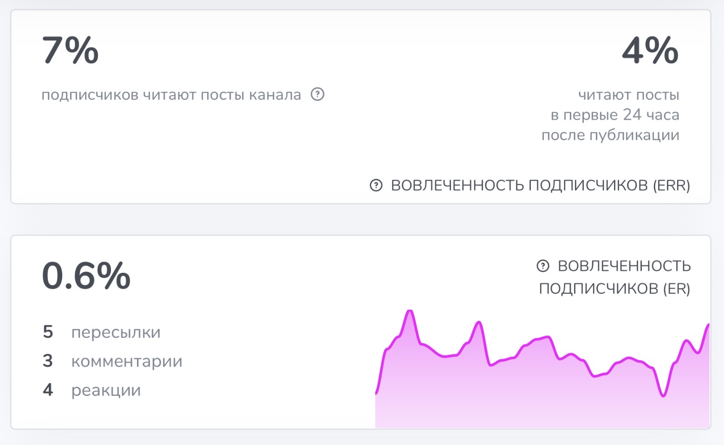Click the highest peak of the ER chart
This screenshot has height=445, width=724.
point(410,311)
